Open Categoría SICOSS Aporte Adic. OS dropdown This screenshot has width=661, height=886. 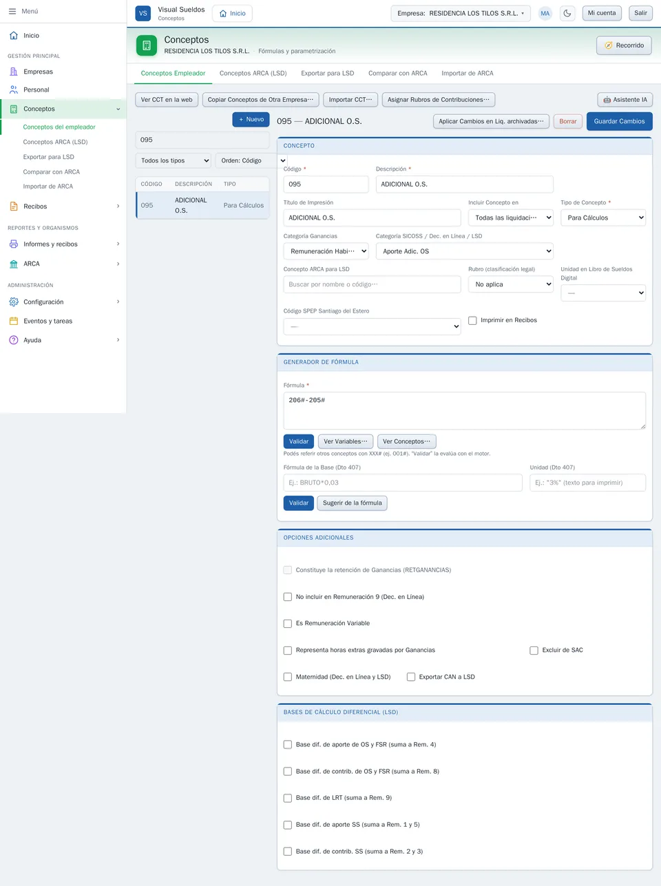pos(465,251)
